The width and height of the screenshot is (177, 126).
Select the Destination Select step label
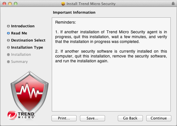click(28, 40)
